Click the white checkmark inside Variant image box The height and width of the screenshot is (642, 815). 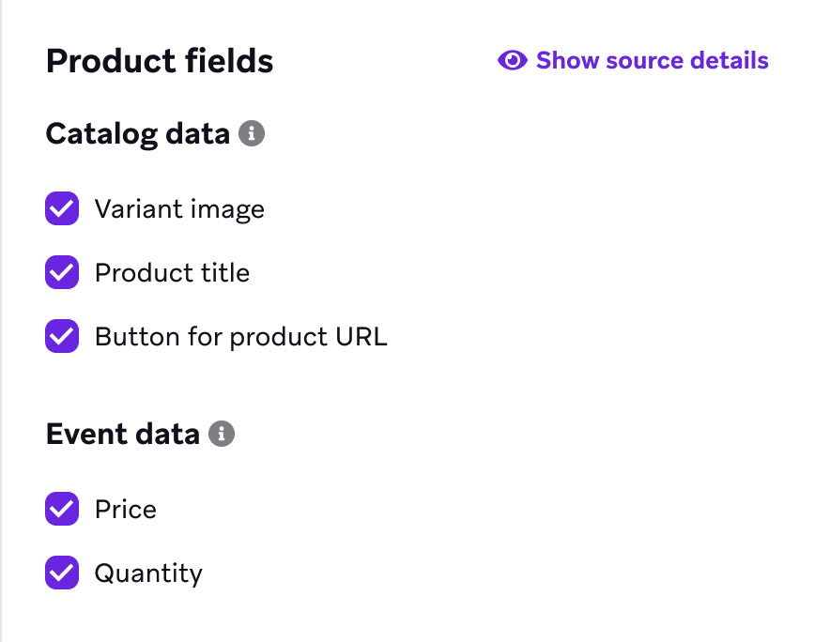tap(62, 209)
